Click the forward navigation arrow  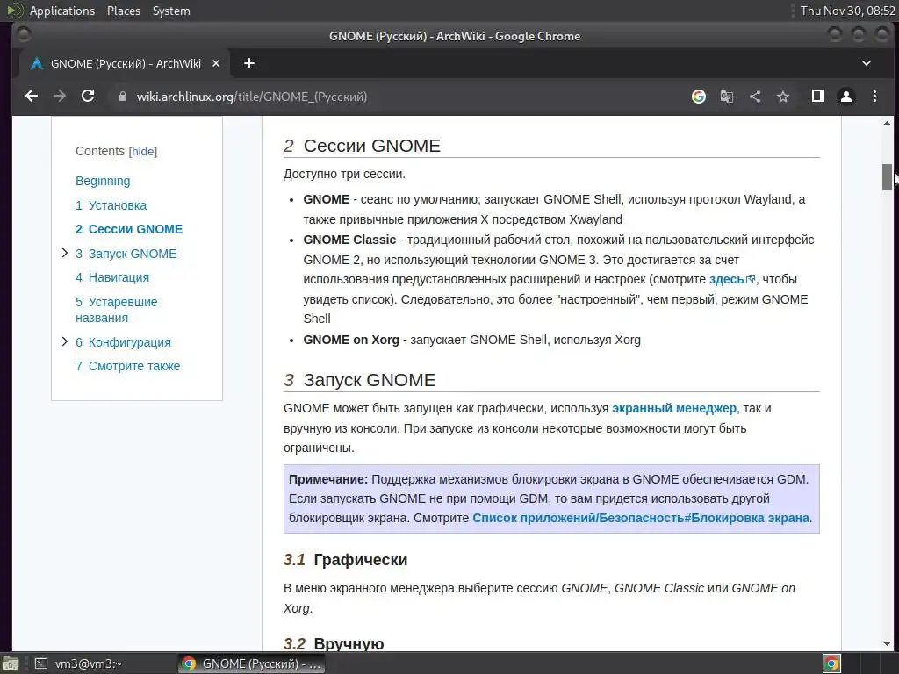[60, 97]
